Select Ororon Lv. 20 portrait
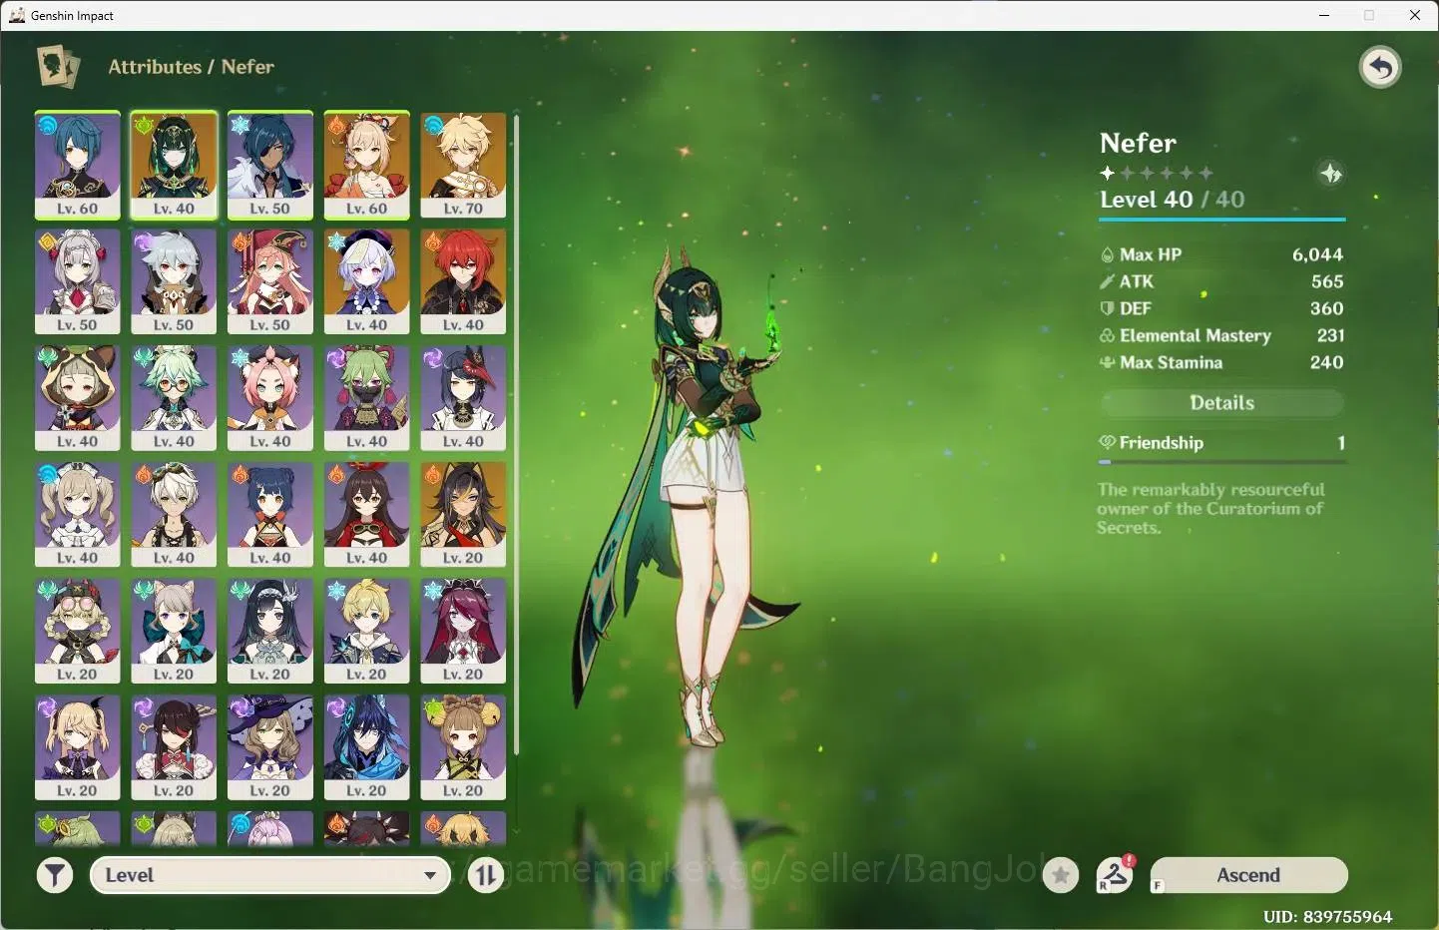Screen dimensions: 1439x930 click(x=367, y=747)
